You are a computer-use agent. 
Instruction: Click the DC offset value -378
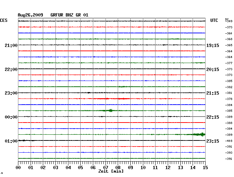(x=229, y=99)
